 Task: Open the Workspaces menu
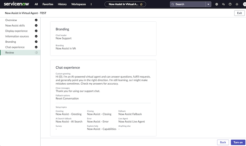point(79,4)
